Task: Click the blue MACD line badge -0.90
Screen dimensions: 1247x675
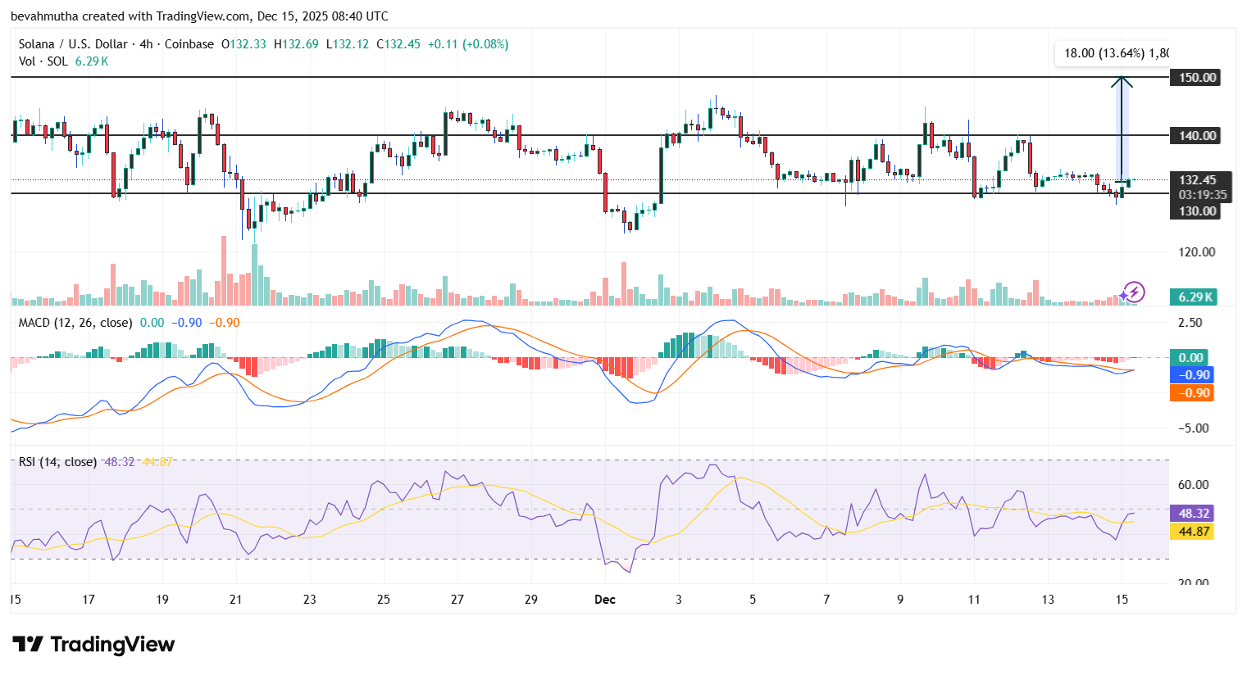Action: pyautogui.click(x=1190, y=374)
